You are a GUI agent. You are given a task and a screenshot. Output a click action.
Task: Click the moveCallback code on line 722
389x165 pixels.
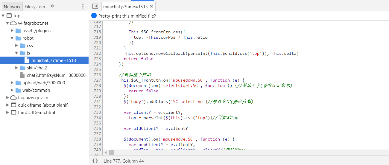pos(211,53)
